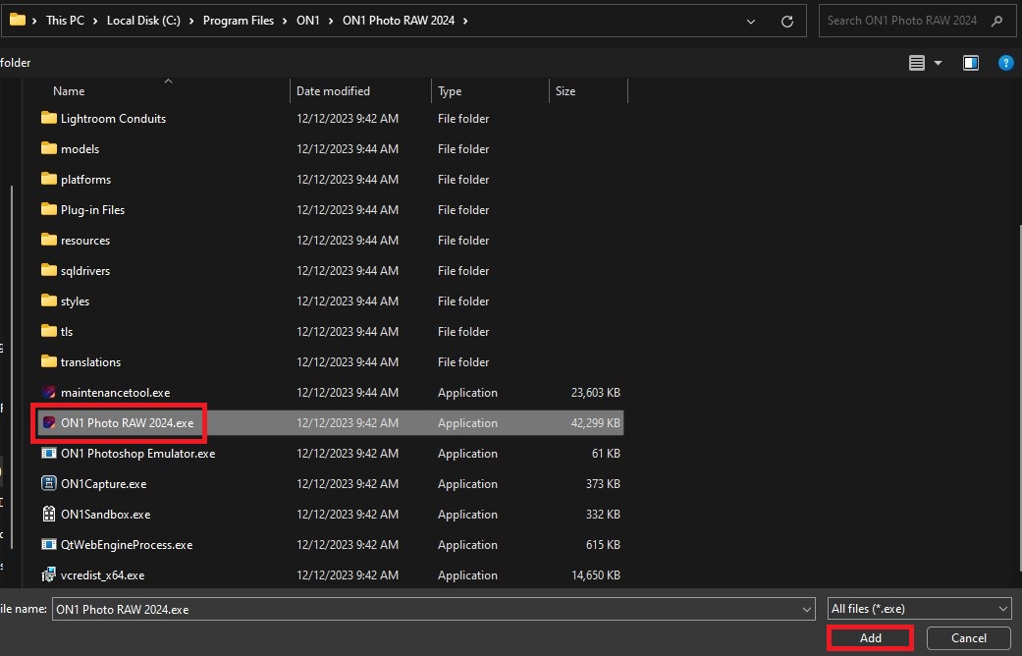Select the ON1Capture.exe file name

coord(104,484)
